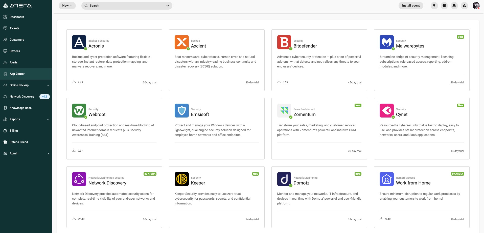The width and height of the screenshot is (484, 233).
Task: Click the Billing sidebar icon
Action: [5, 131]
